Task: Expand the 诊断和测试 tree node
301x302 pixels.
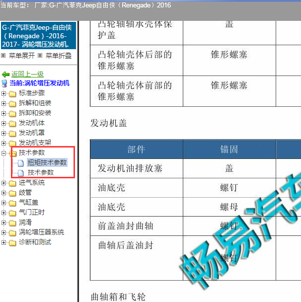Action: click(3, 243)
